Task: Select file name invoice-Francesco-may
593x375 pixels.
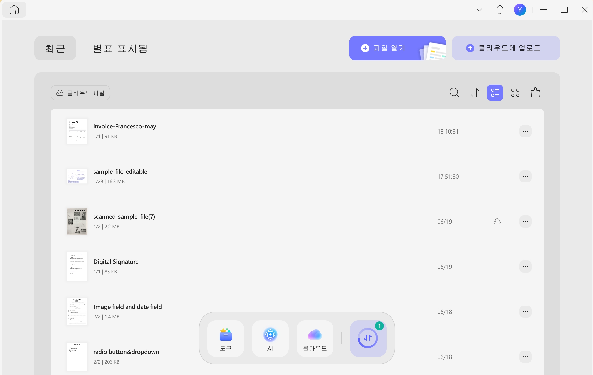Action: click(x=125, y=126)
